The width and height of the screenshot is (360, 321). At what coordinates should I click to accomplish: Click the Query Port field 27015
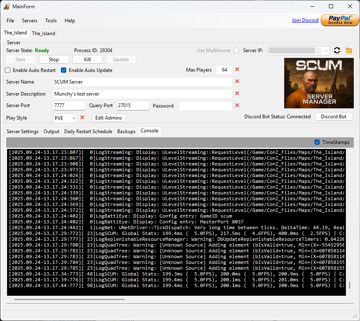133,105
